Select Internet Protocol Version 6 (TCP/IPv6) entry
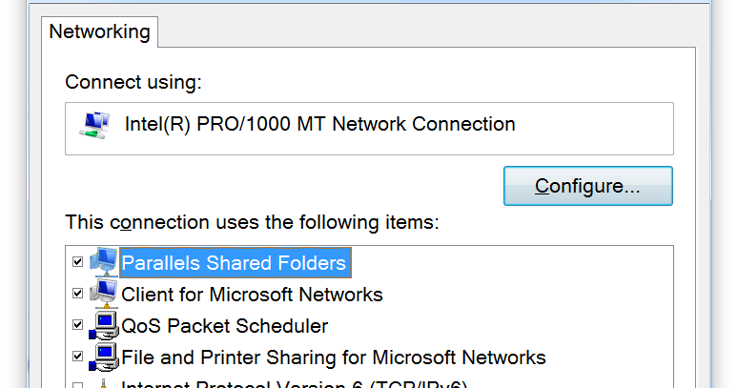The height and width of the screenshot is (388, 738). tap(294, 384)
